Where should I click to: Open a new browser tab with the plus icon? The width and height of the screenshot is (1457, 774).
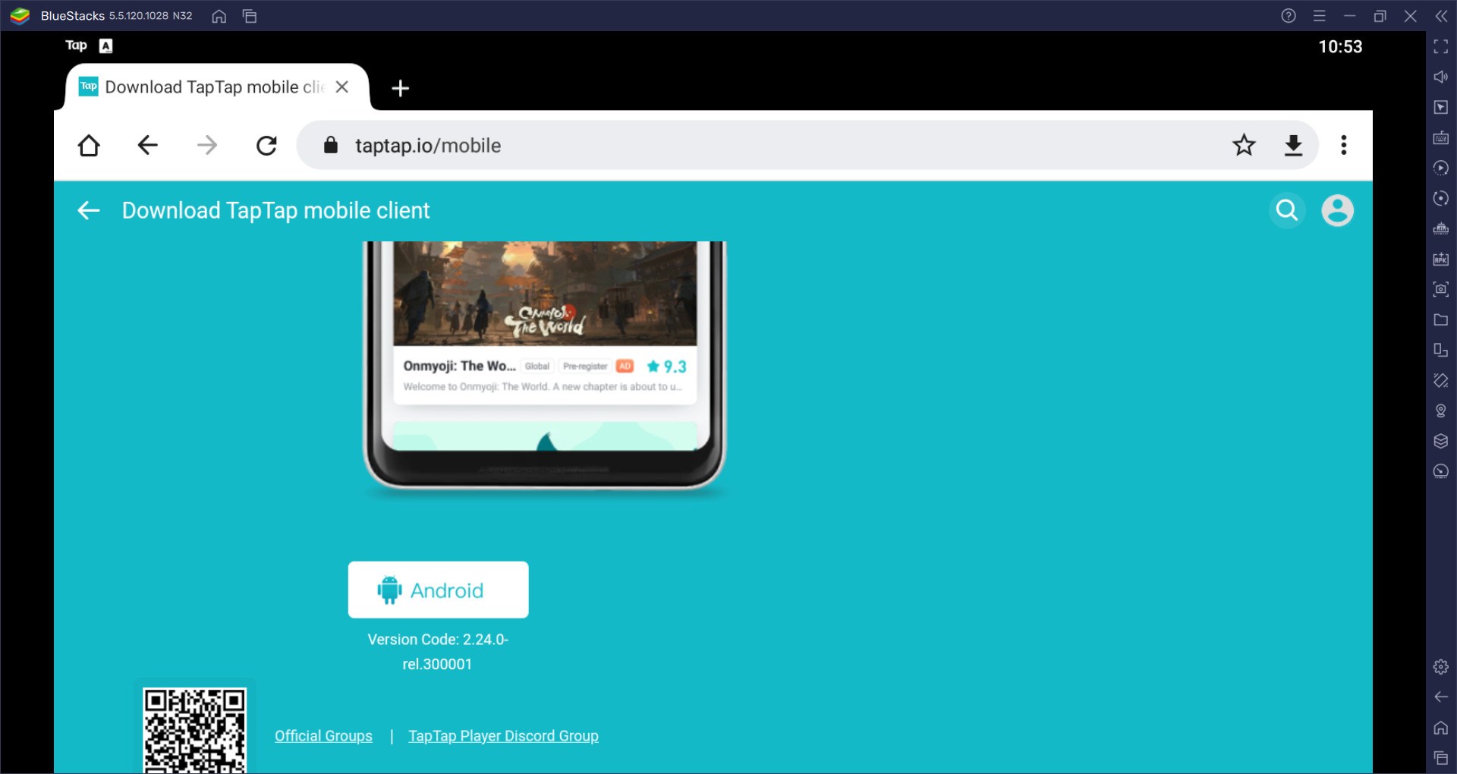400,88
